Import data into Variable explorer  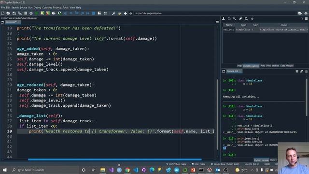pyautogui.click(x=224, y=19)
